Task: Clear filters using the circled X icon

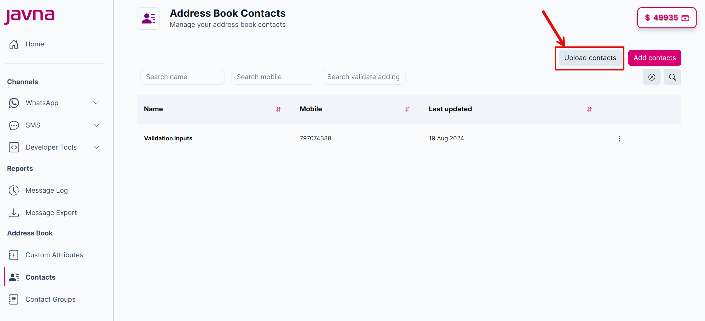Action: [x=652, y=77]
